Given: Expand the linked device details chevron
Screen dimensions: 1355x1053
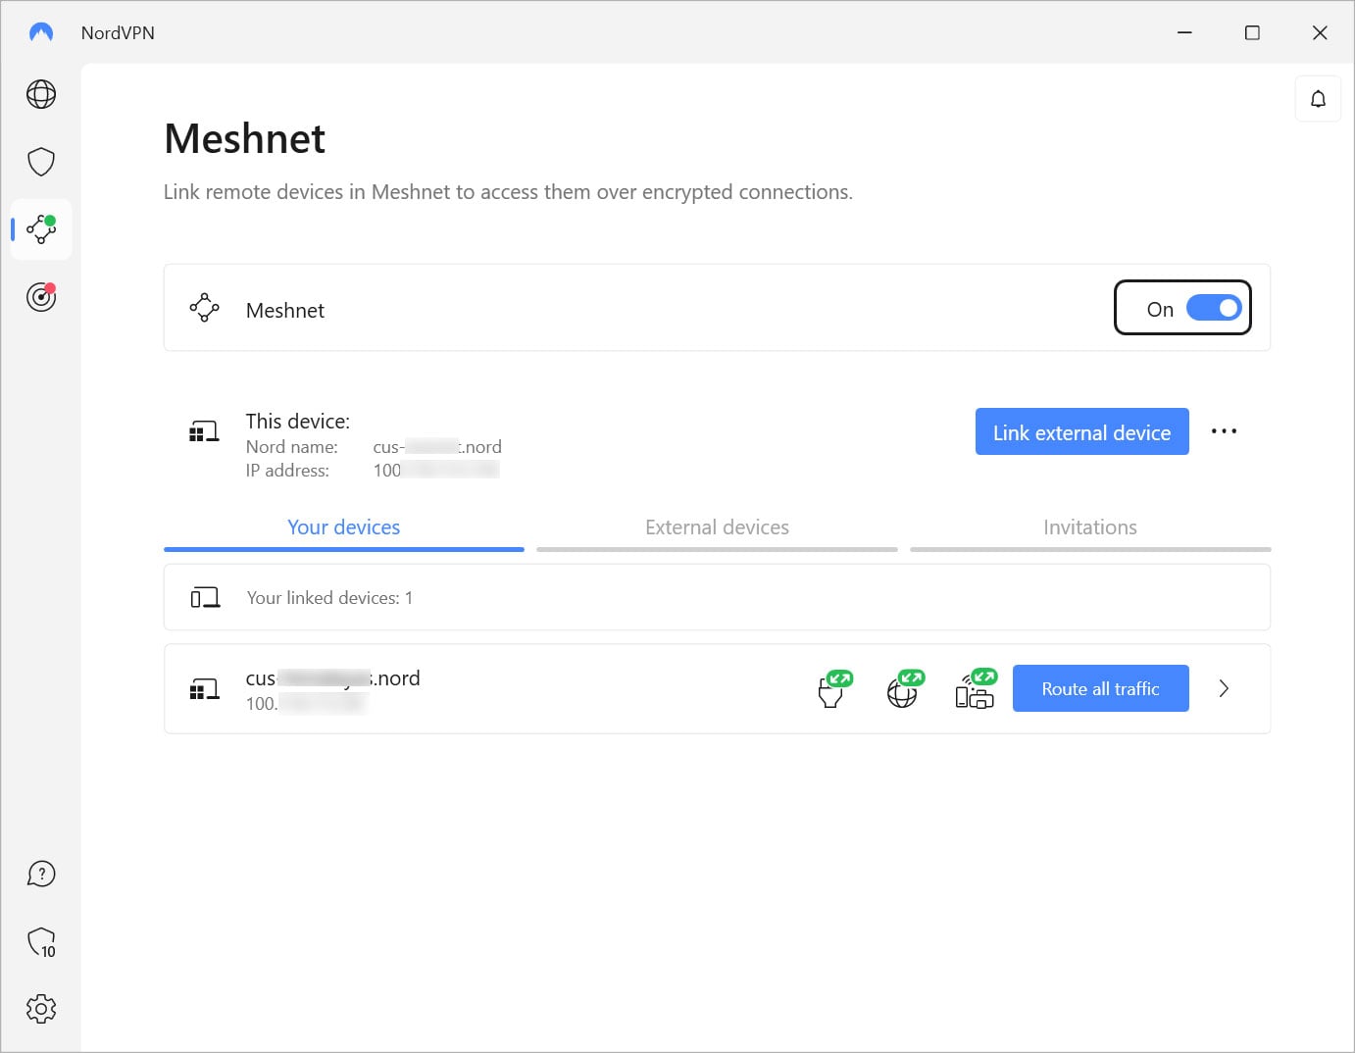Looking at the screenshot, I should (x=1224, y=688).
